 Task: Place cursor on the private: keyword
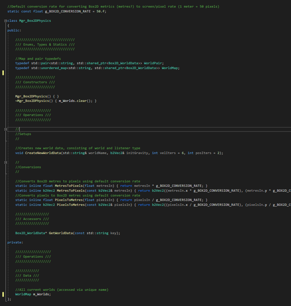click(15, 242)
